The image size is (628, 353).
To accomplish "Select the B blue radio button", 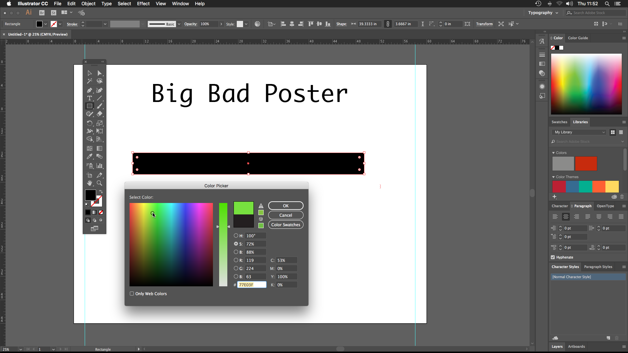I will [236, 277].
